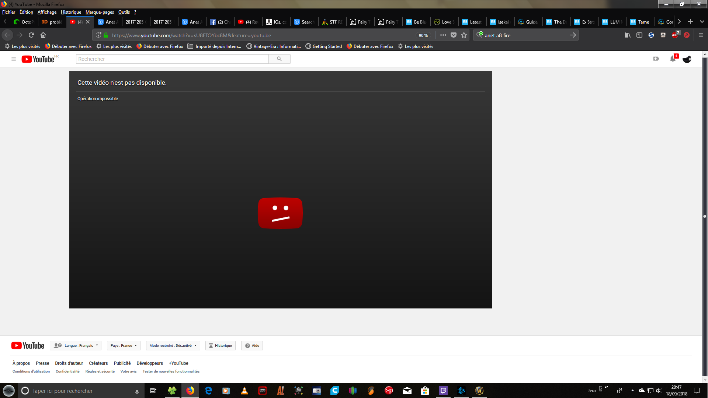Open the Outils menu
This screenshot has width=708, height=398.
pos(124,12)
